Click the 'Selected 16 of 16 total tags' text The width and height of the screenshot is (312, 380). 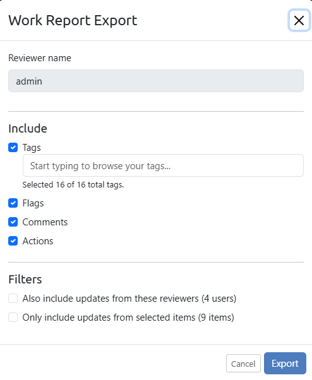pos(73,185)
